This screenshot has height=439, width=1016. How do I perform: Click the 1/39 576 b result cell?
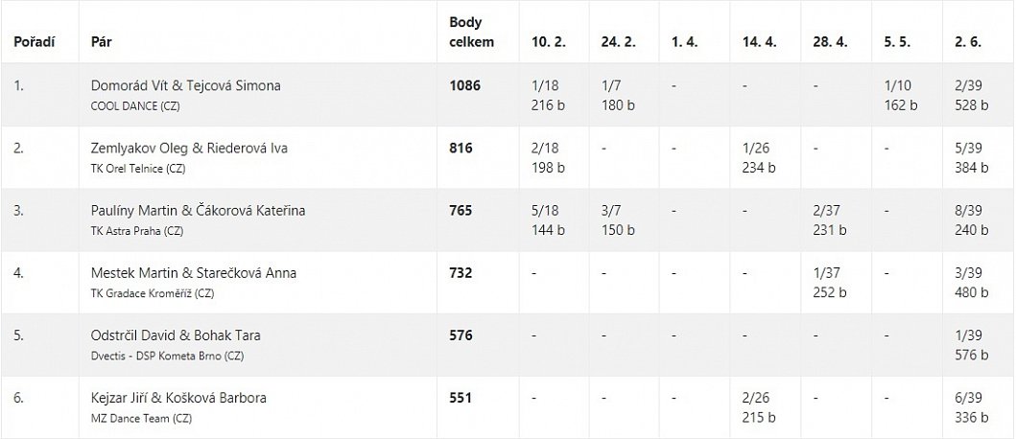click(971, 345)
